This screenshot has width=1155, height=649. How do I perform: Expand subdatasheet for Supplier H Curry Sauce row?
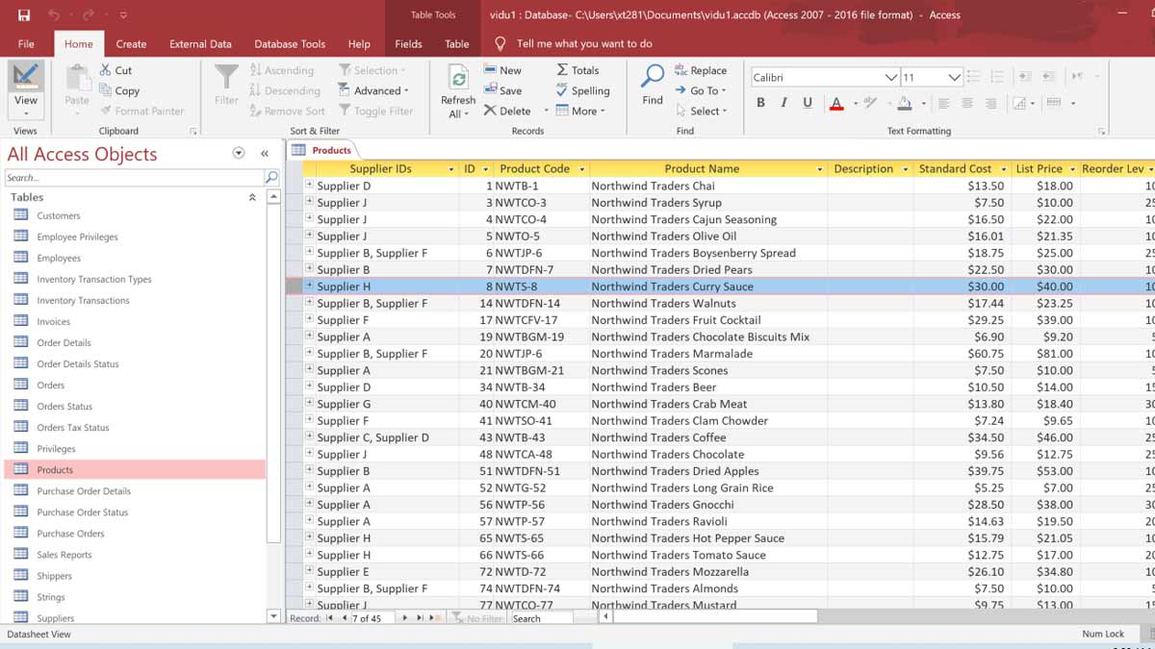tap(310, 286)
